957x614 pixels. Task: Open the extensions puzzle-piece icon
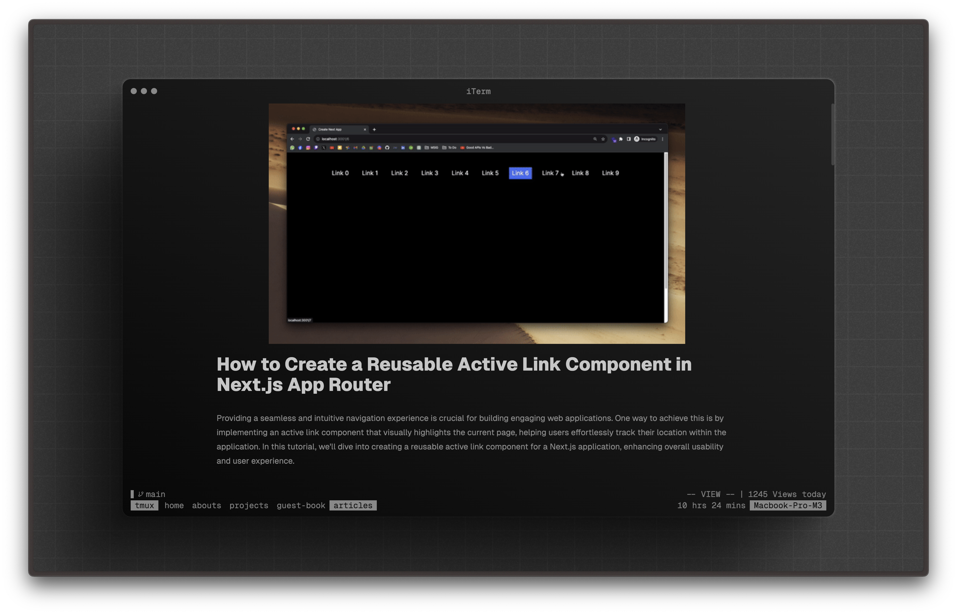(x=621, y=139)
